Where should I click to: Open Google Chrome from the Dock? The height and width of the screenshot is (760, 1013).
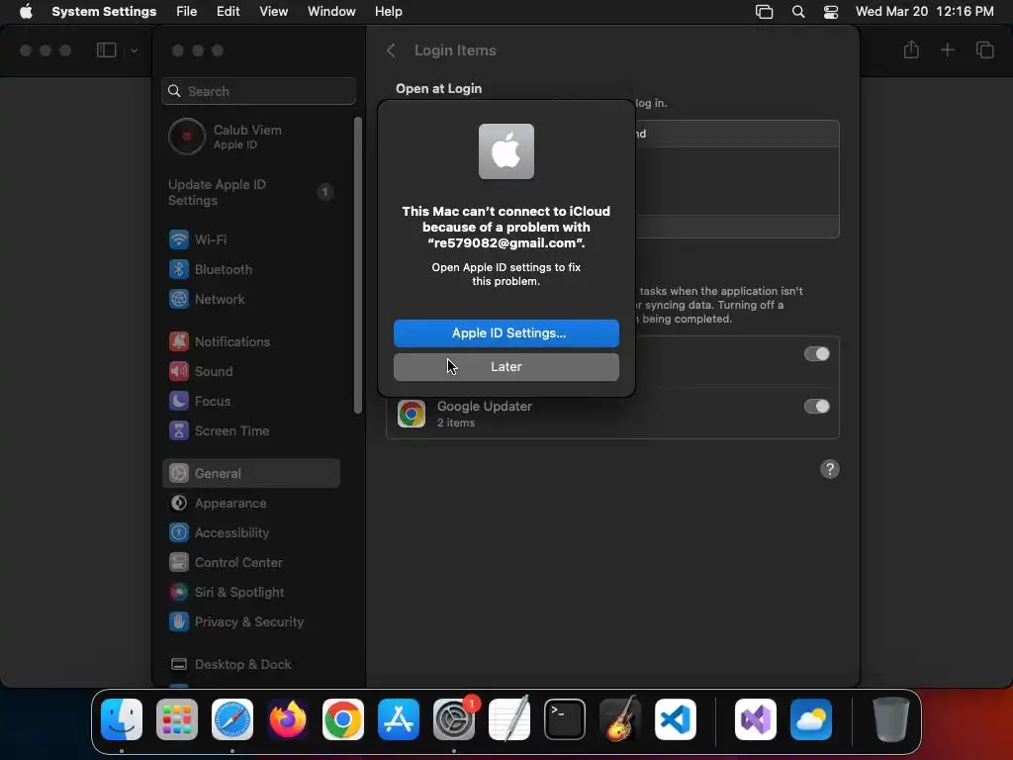click(343, 719)
